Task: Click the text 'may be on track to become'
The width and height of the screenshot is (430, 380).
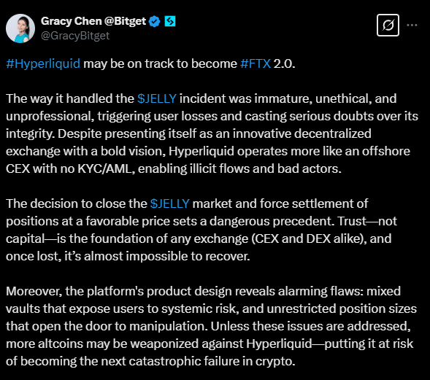Action: pos(160,63)
